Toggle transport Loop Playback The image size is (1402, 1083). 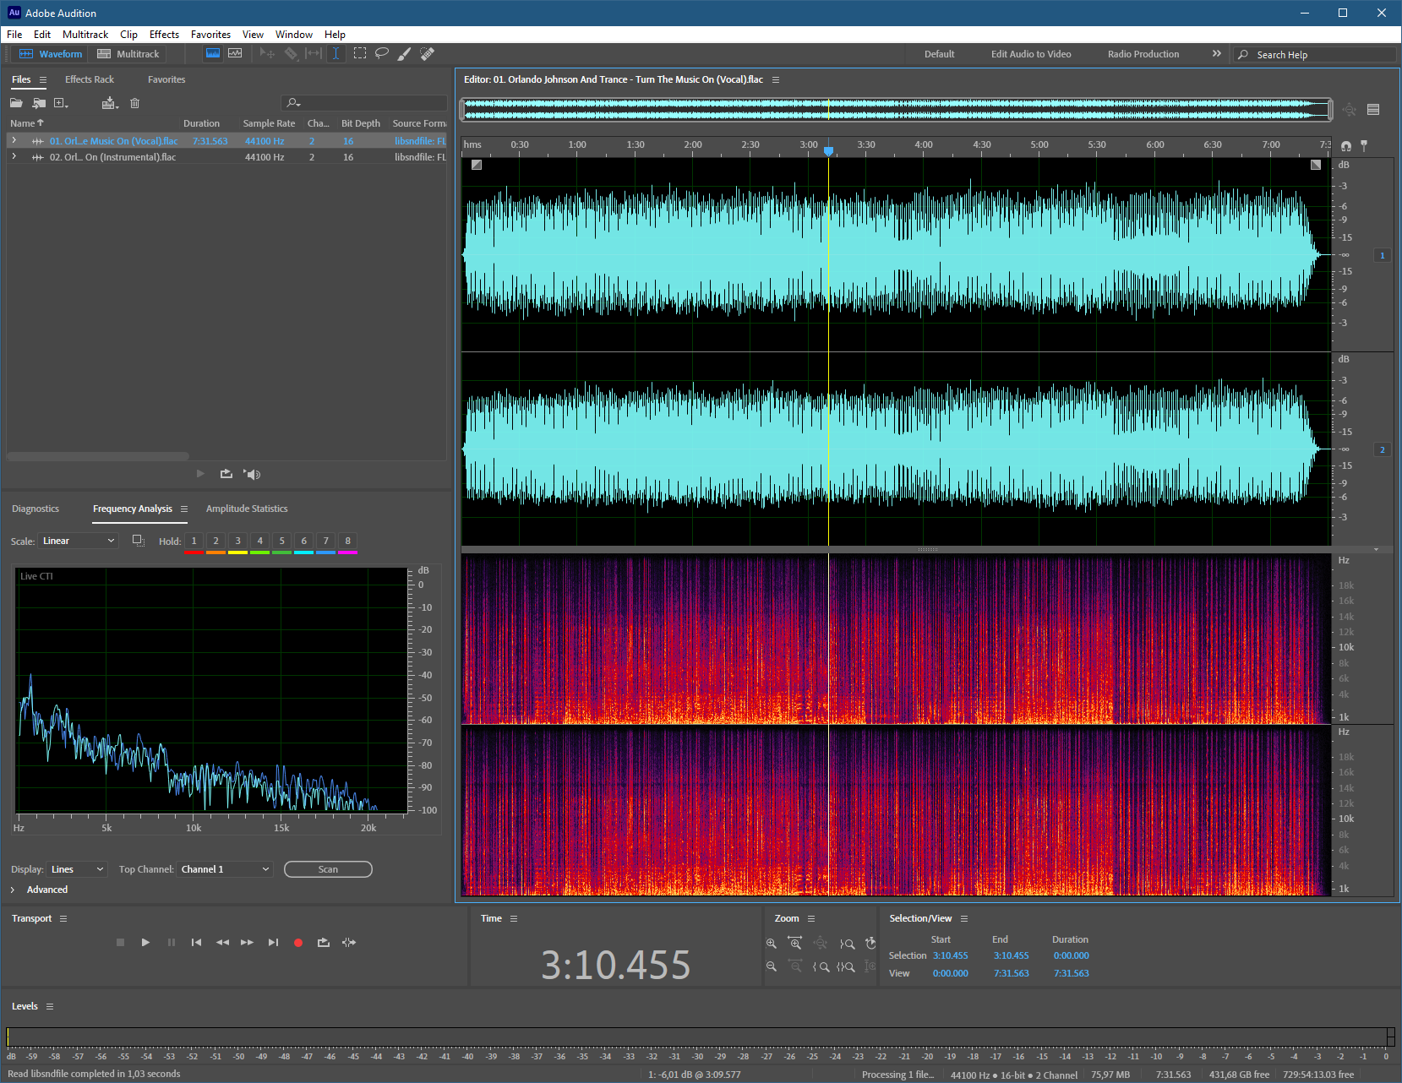[323, 942]
